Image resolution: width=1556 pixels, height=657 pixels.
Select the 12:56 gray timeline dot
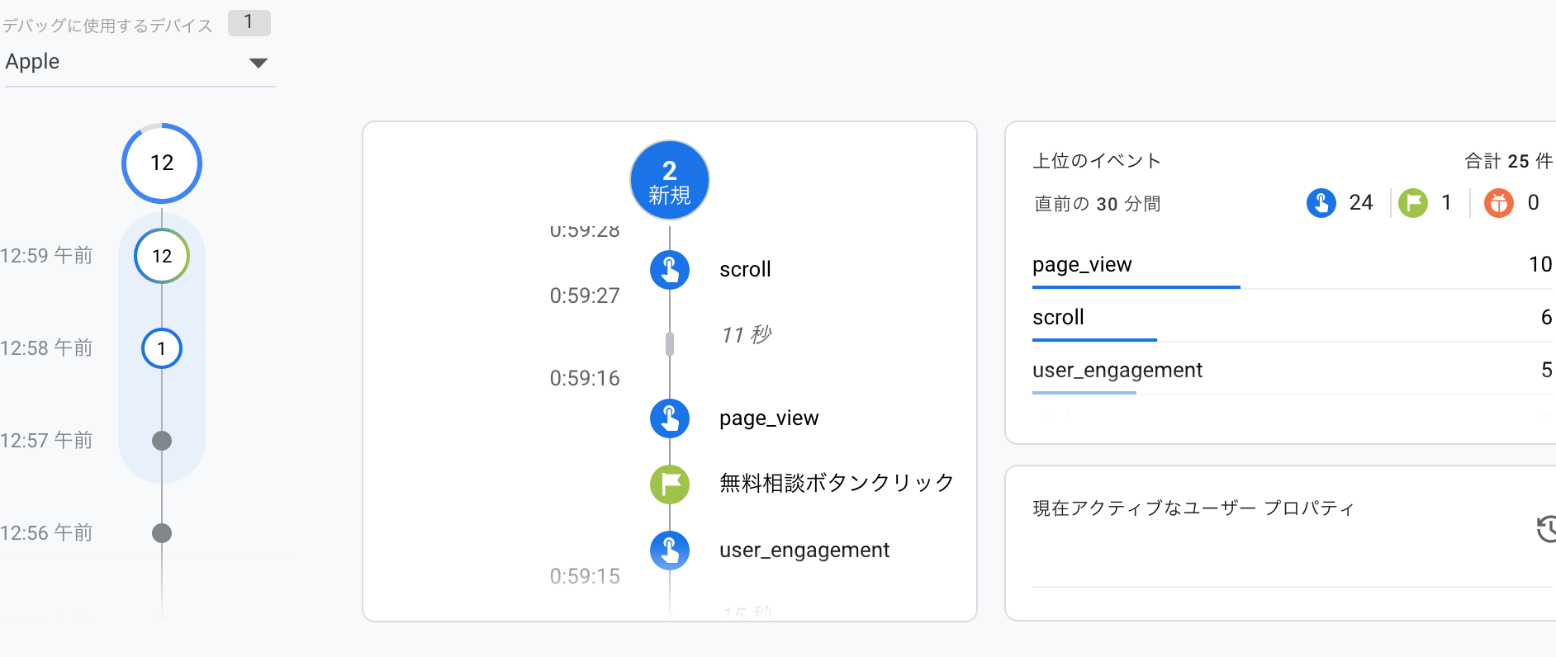pos(162,533)
